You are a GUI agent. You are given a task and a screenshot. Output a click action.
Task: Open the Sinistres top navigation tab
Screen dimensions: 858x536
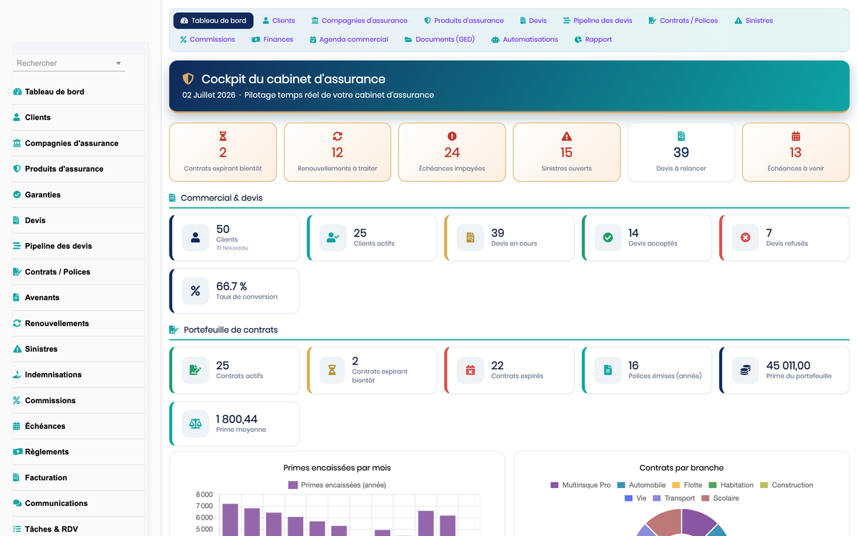point(754,21)
